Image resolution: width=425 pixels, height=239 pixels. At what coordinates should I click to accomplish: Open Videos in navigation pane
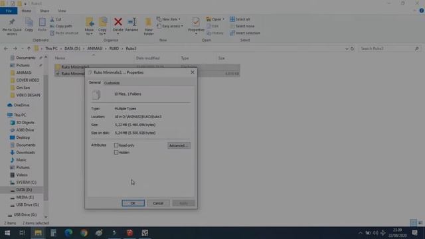pyautogui.click(x=19, y=175)
